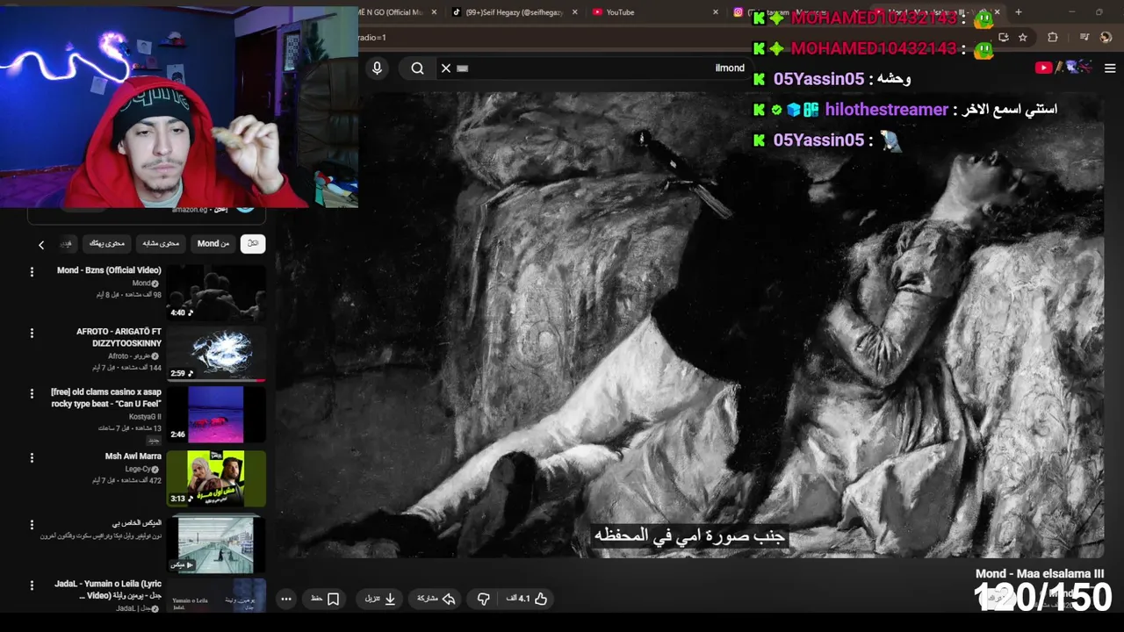Open the 'Mond - Bzns' video thumbnail
1124x632 pixels.
click(216, 292)
